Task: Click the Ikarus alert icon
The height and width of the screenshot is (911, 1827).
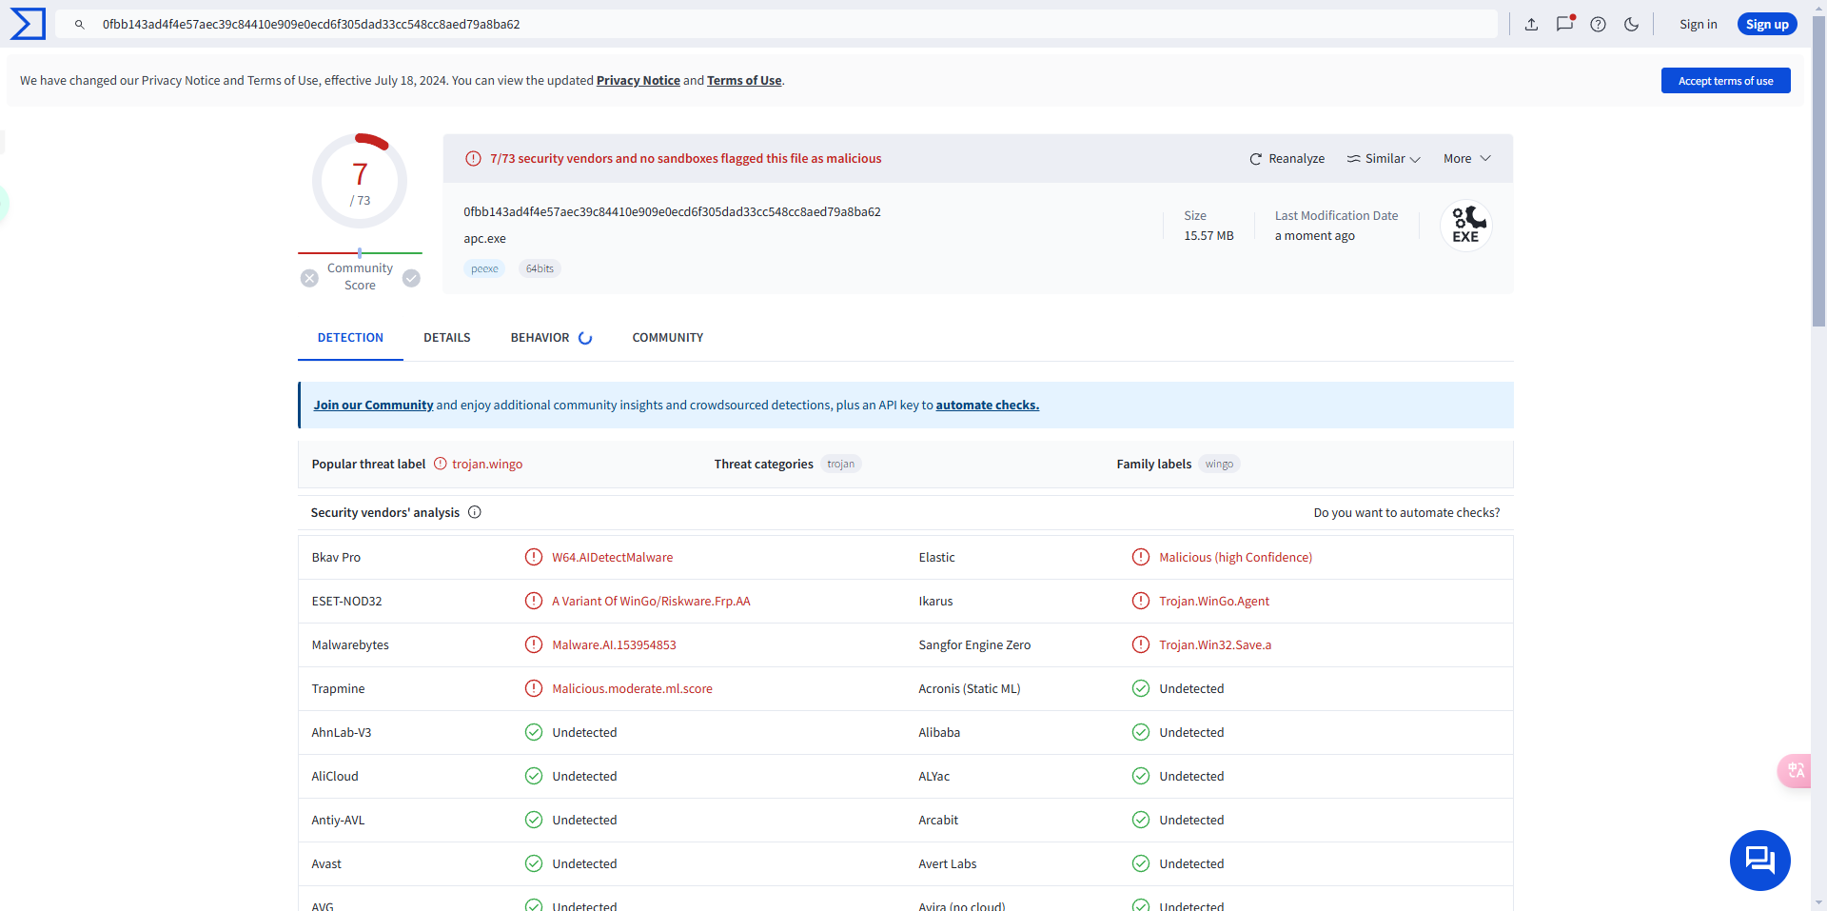Action: (x=1141, y=601)
